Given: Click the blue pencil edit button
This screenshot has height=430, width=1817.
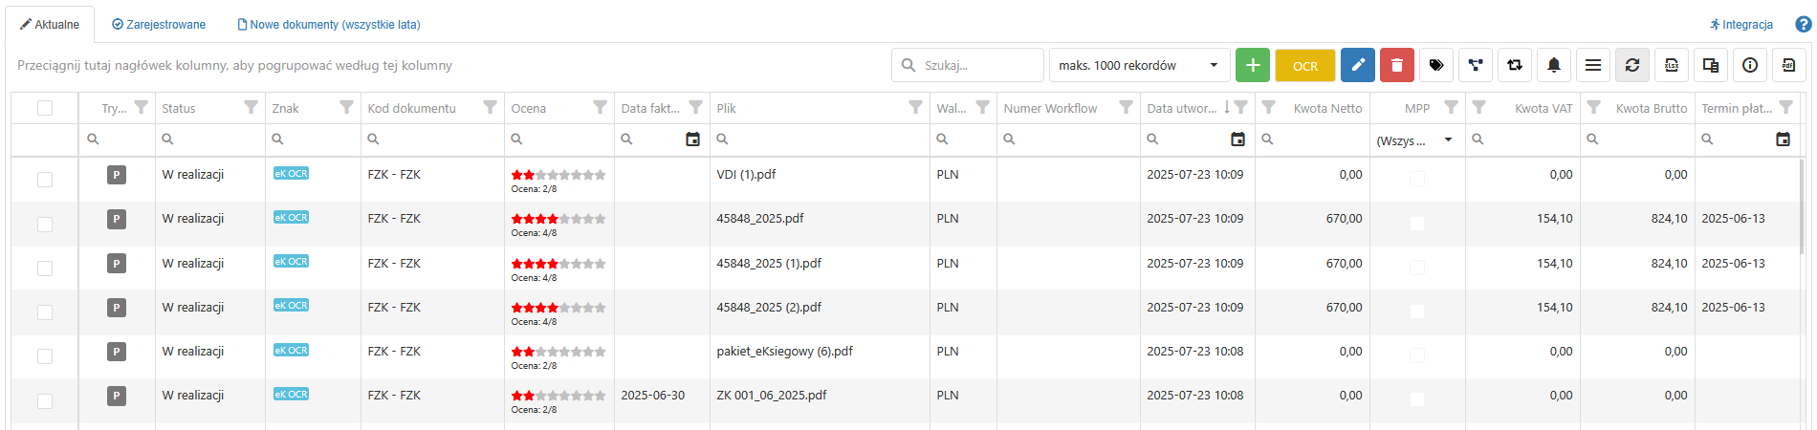Looking at the screenshot, I should point(1358,65).
